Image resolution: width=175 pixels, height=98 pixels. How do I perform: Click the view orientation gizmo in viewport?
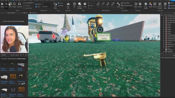[154, 21]
